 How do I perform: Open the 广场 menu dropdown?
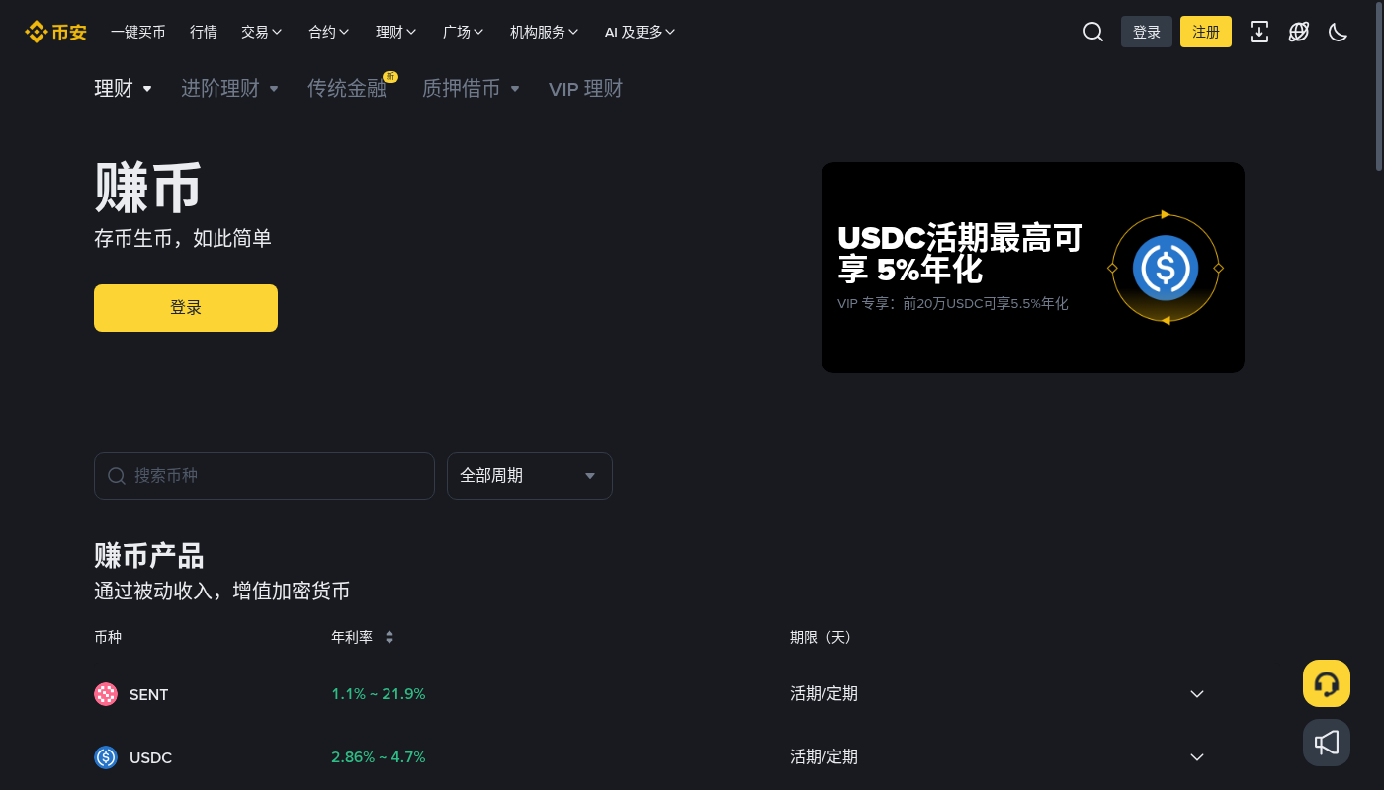[464, 32]
